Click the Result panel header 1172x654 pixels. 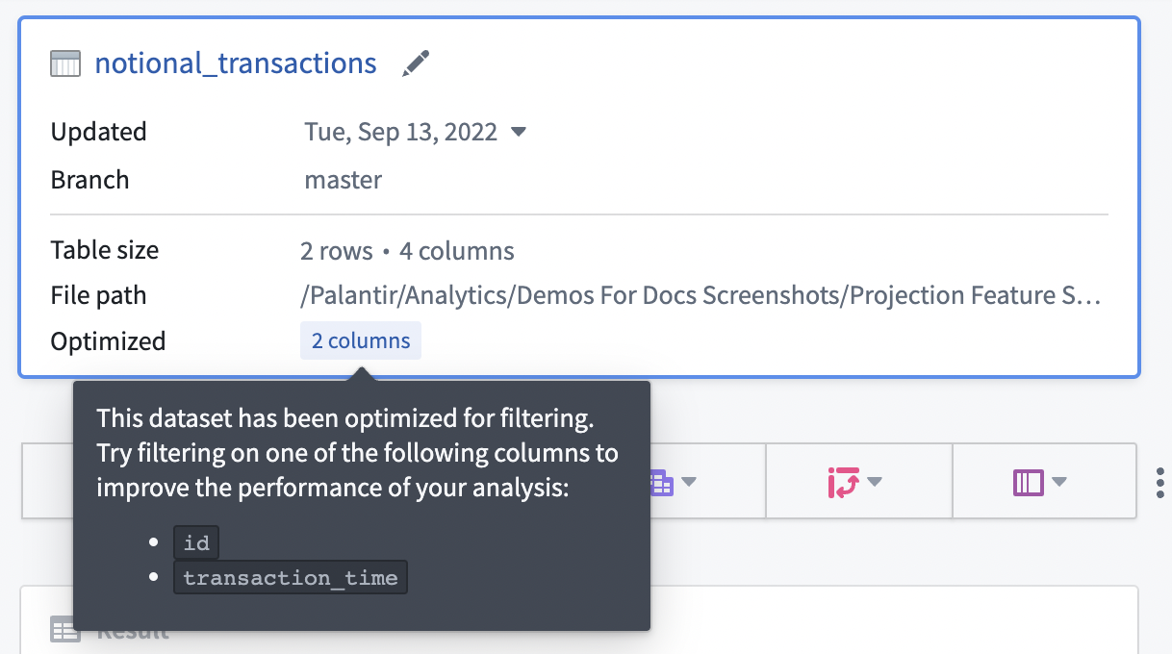[x=133, y=631]
